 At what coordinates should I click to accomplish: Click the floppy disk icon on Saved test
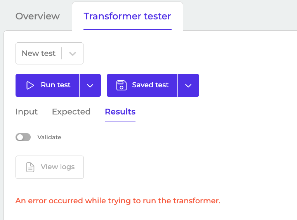click(122, 85)
